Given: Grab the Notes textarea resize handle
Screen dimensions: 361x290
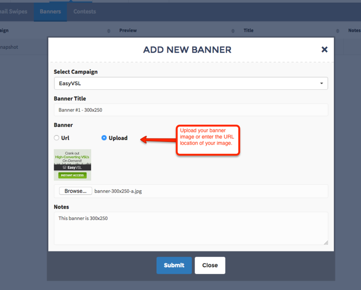Looking at the screenshot, I should pyautogui.click(x=326, y=242).
